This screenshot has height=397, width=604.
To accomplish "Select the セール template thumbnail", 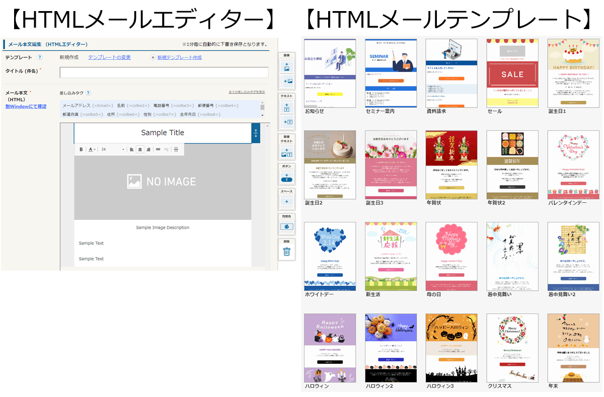I will click(512, 73).
